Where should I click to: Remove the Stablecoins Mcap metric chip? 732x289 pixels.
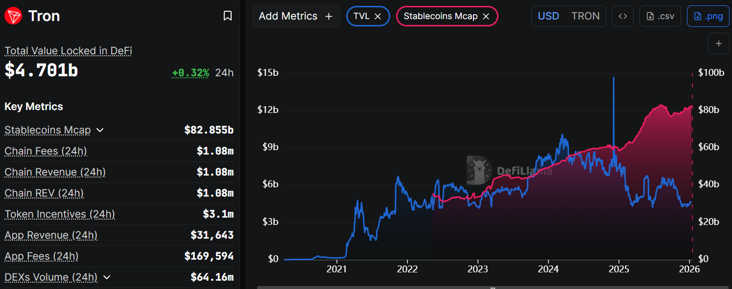486,16
